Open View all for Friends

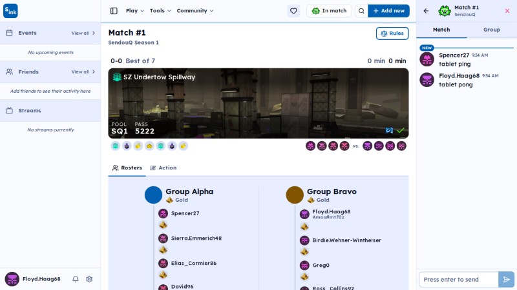(83, 72)
